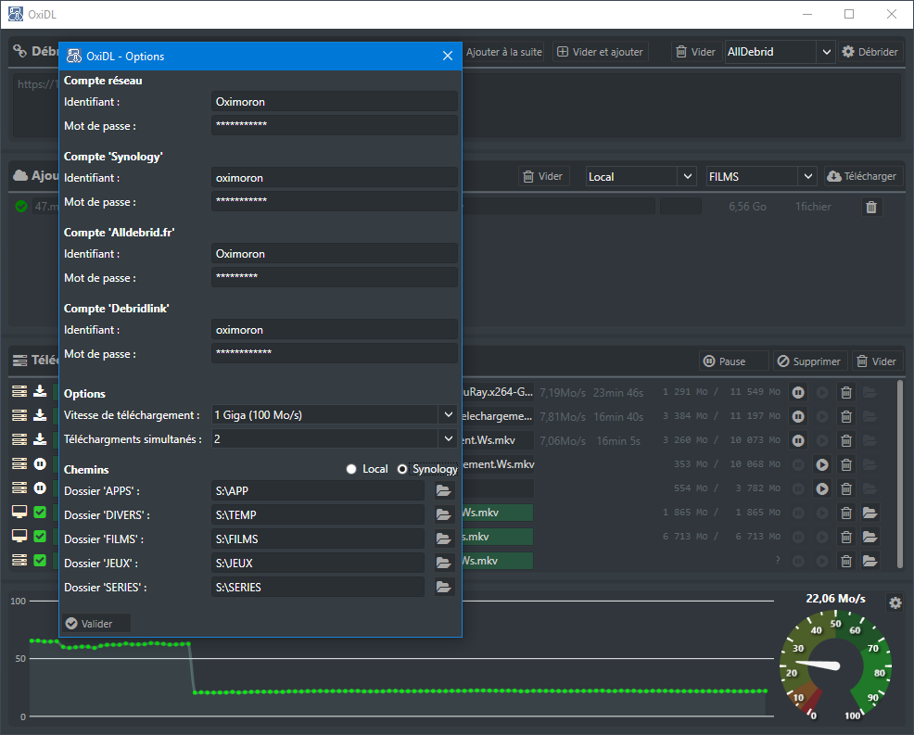Browse for the Dossier 'APPS' folder
The width and height of the screenshot is (914, 735).
444,491
